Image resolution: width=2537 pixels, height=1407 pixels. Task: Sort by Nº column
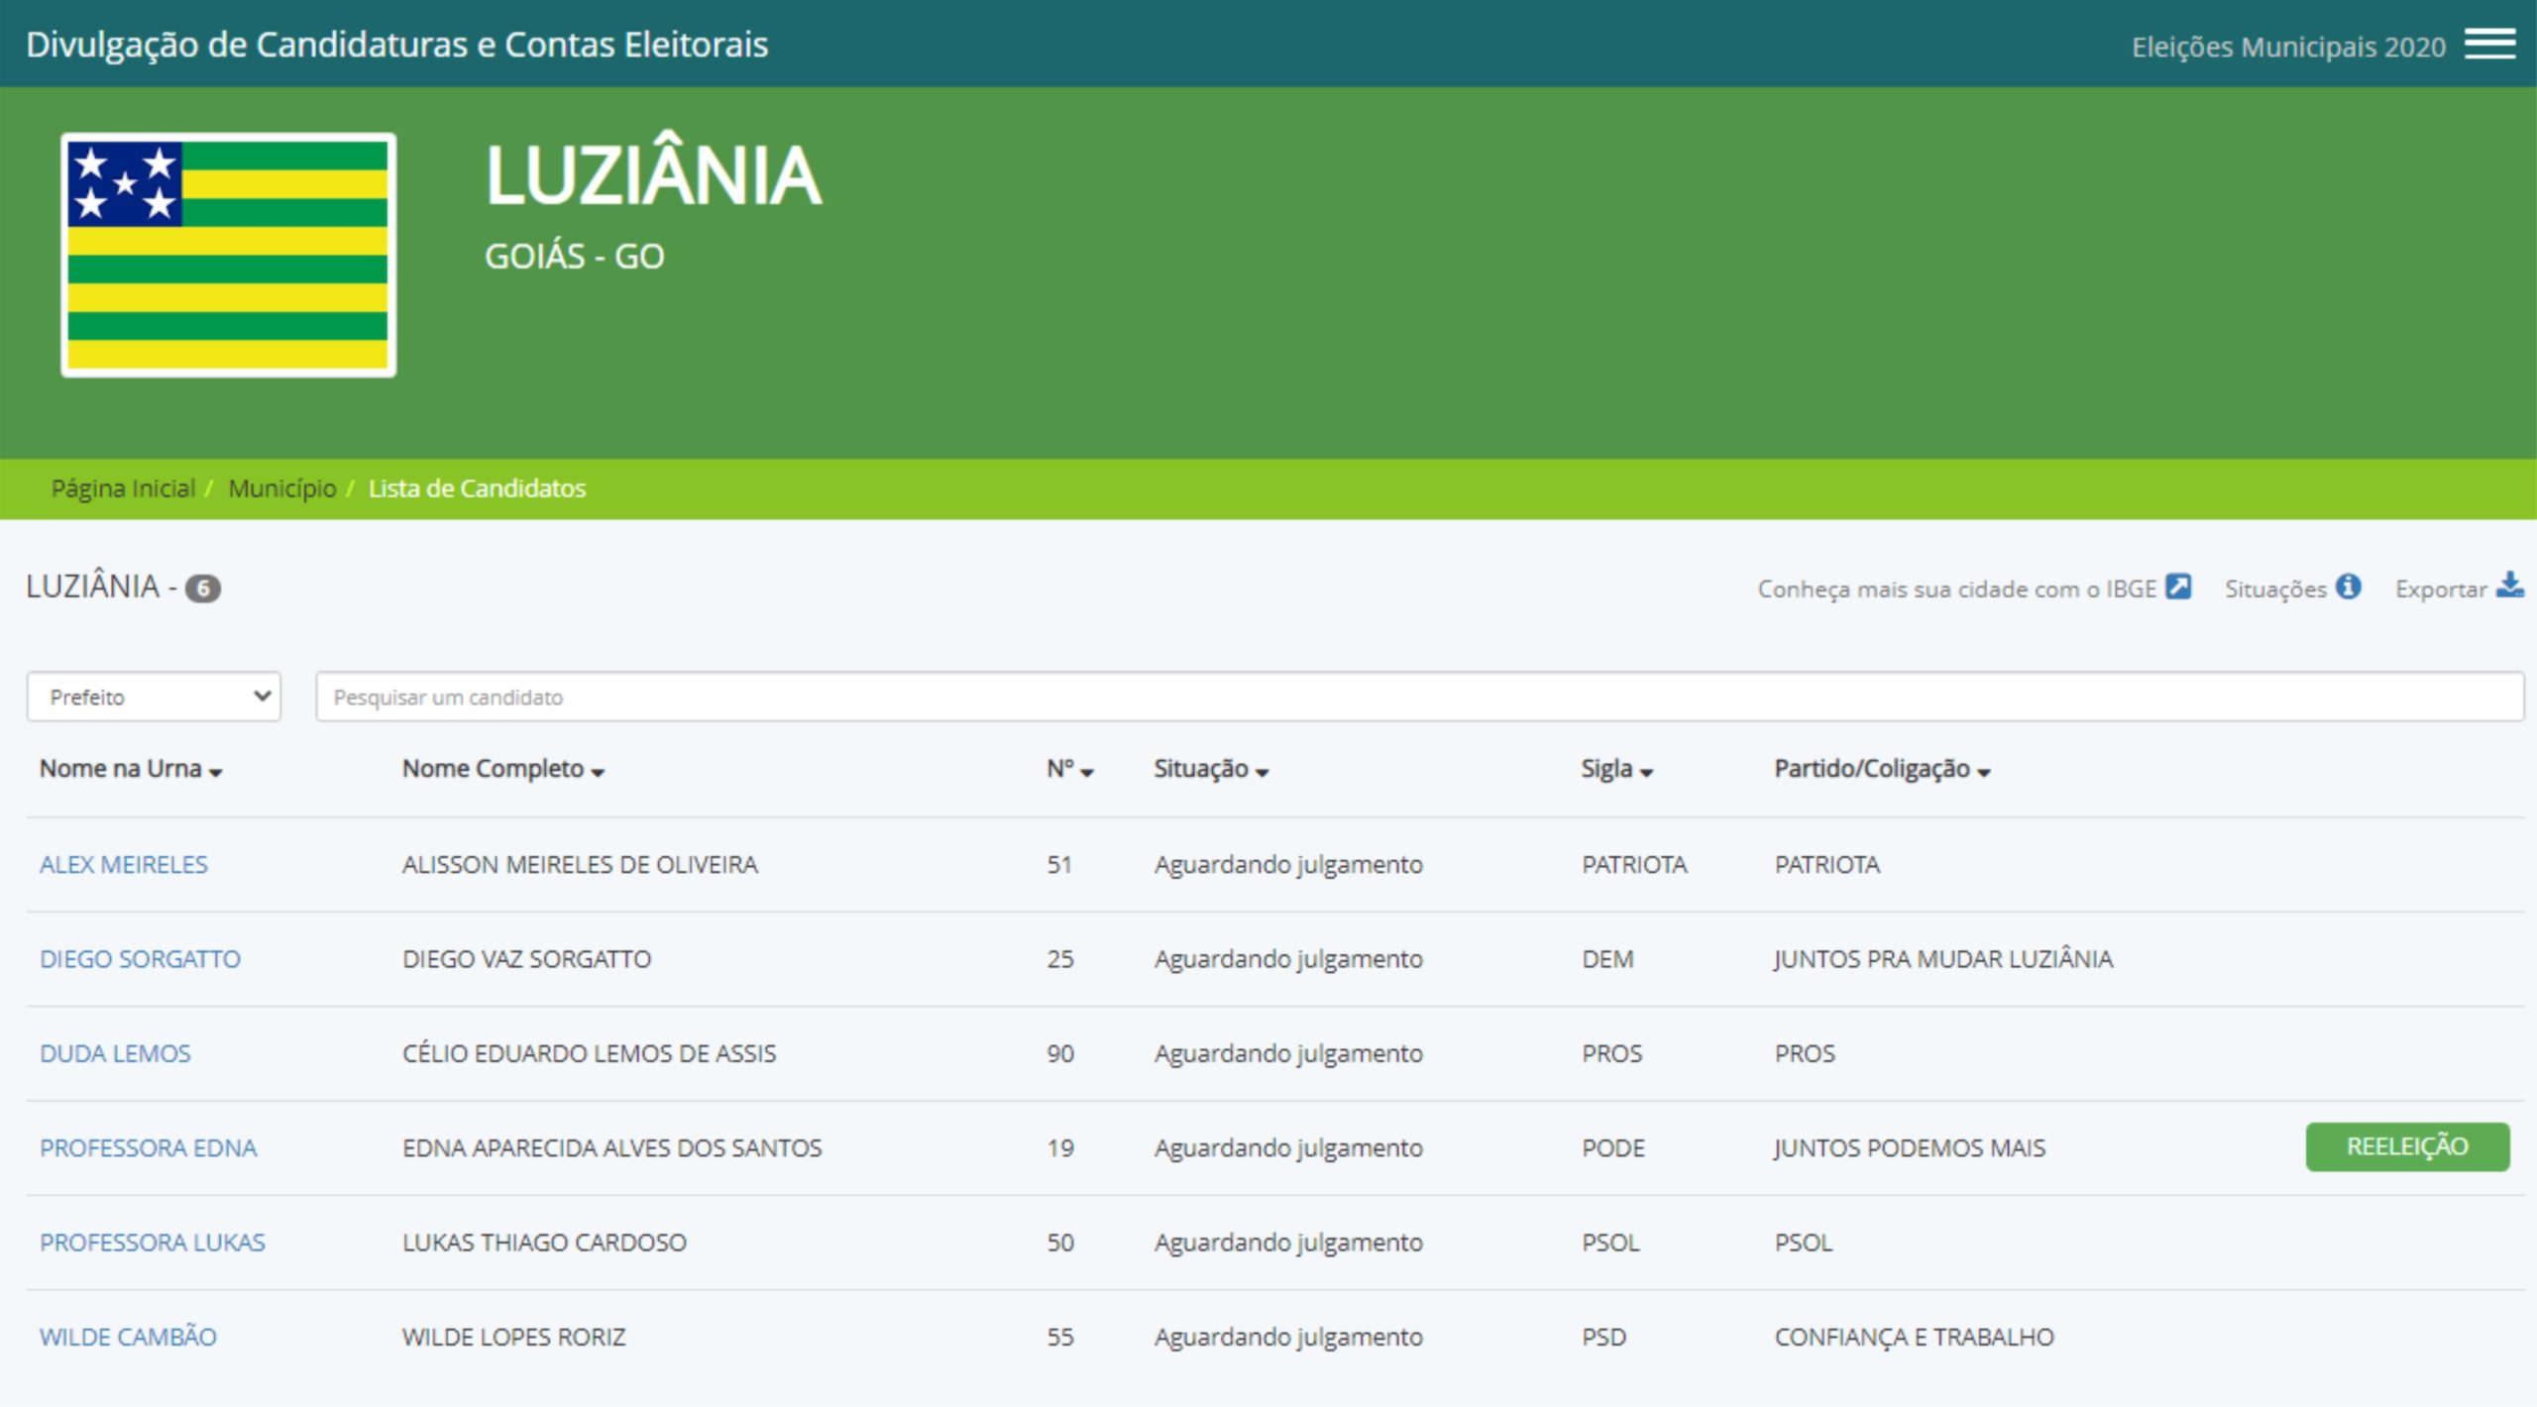pyautogui.click(x=1069, y=769)
